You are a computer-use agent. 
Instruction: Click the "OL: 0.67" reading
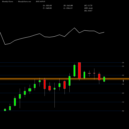(x=88, y=11)
